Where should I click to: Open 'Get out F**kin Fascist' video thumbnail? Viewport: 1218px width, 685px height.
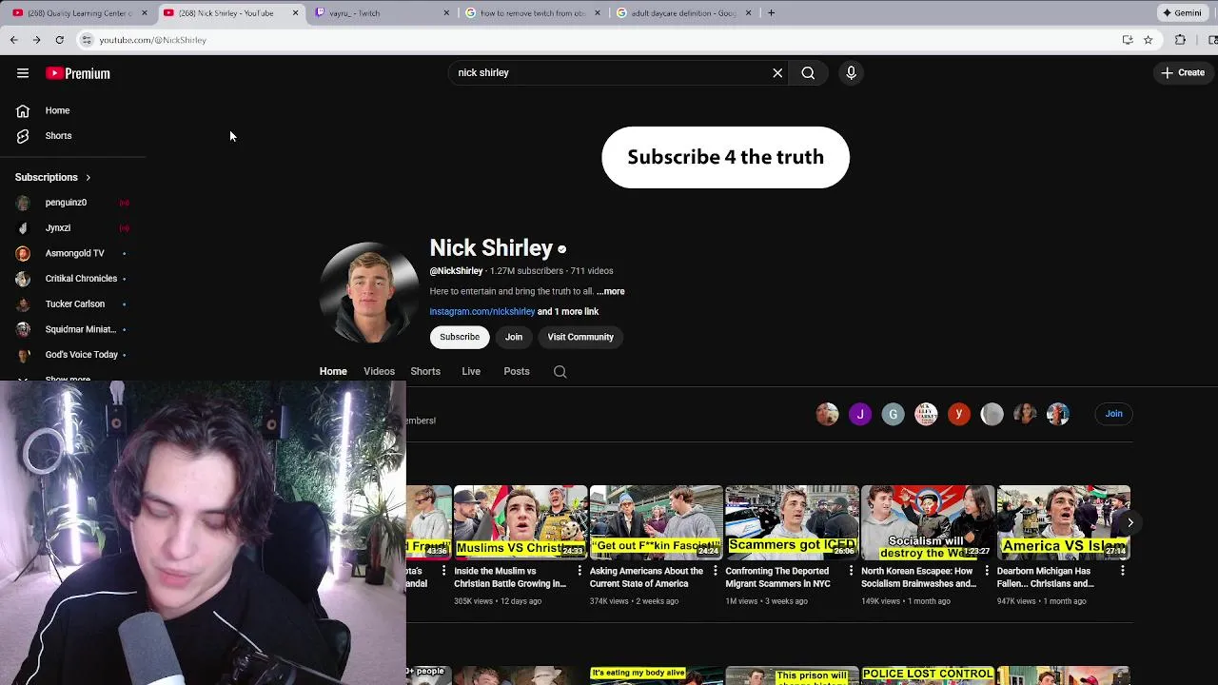(656, 521)
